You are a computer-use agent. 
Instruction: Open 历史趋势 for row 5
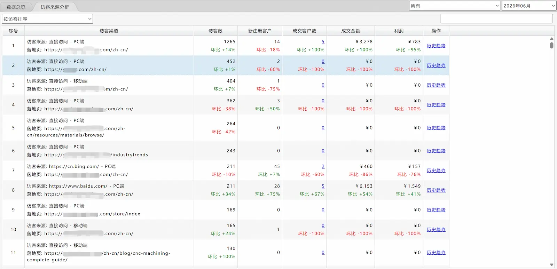(436, 128)
